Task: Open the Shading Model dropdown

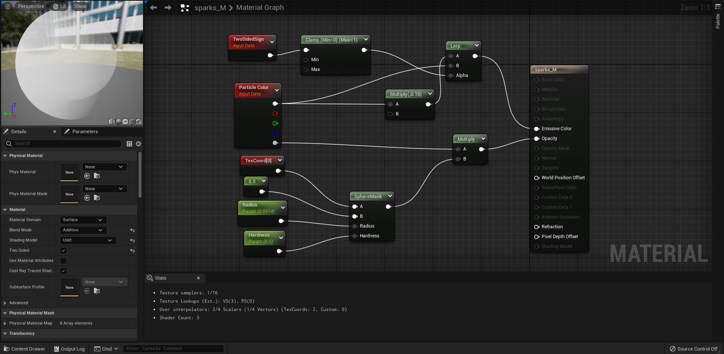Action: (x=88, y=240)
